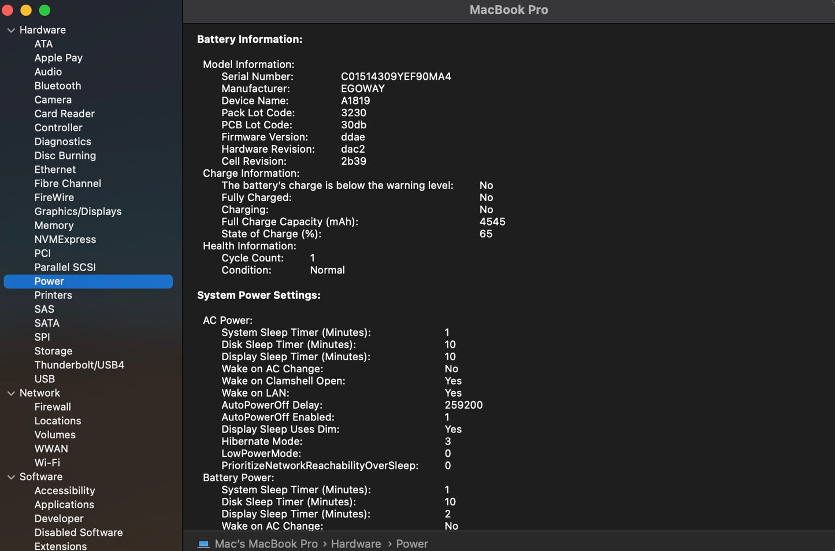Collapse the Network section chevron

pyautogui.click(x=11, y=393)
